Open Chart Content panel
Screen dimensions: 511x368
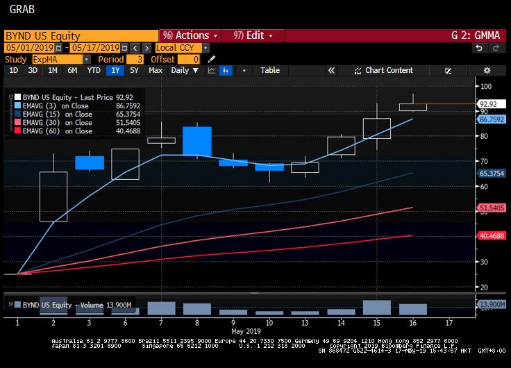coord(384,70)
